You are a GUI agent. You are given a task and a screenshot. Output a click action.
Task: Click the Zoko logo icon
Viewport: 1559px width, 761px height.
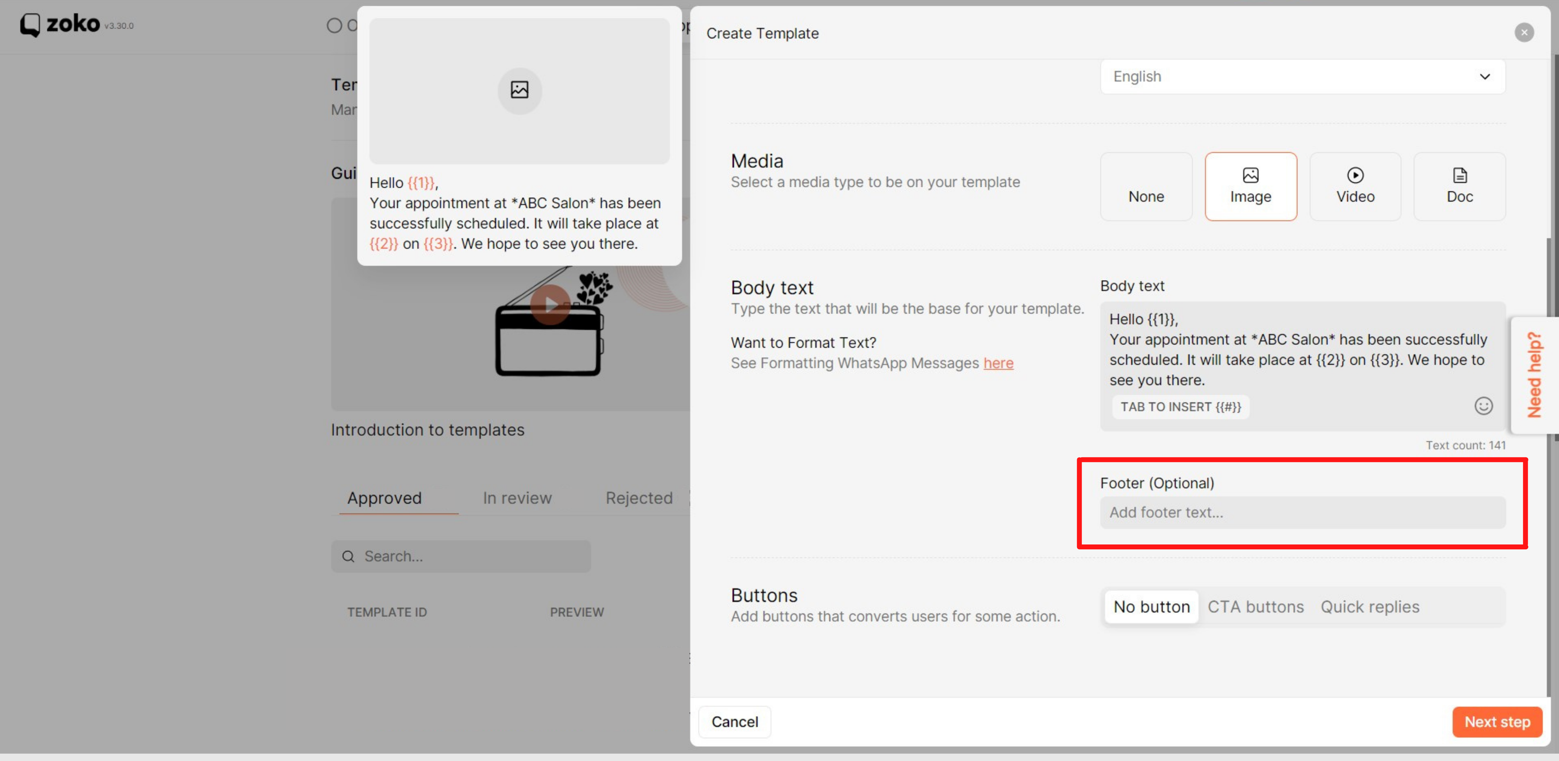[x=30, y=25]
